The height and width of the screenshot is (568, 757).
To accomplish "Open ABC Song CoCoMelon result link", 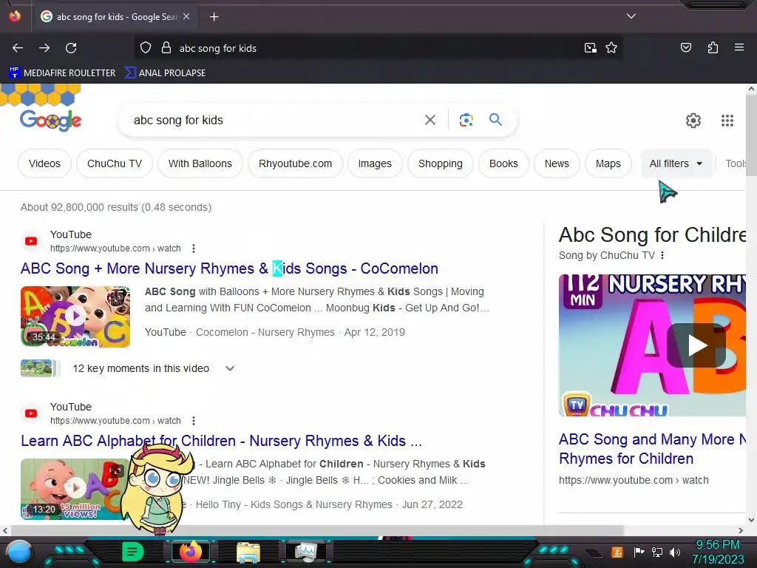I will [229, 268].
